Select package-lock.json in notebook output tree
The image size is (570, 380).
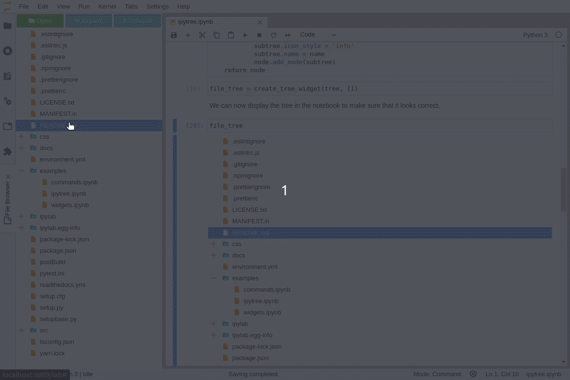(256, 346)
